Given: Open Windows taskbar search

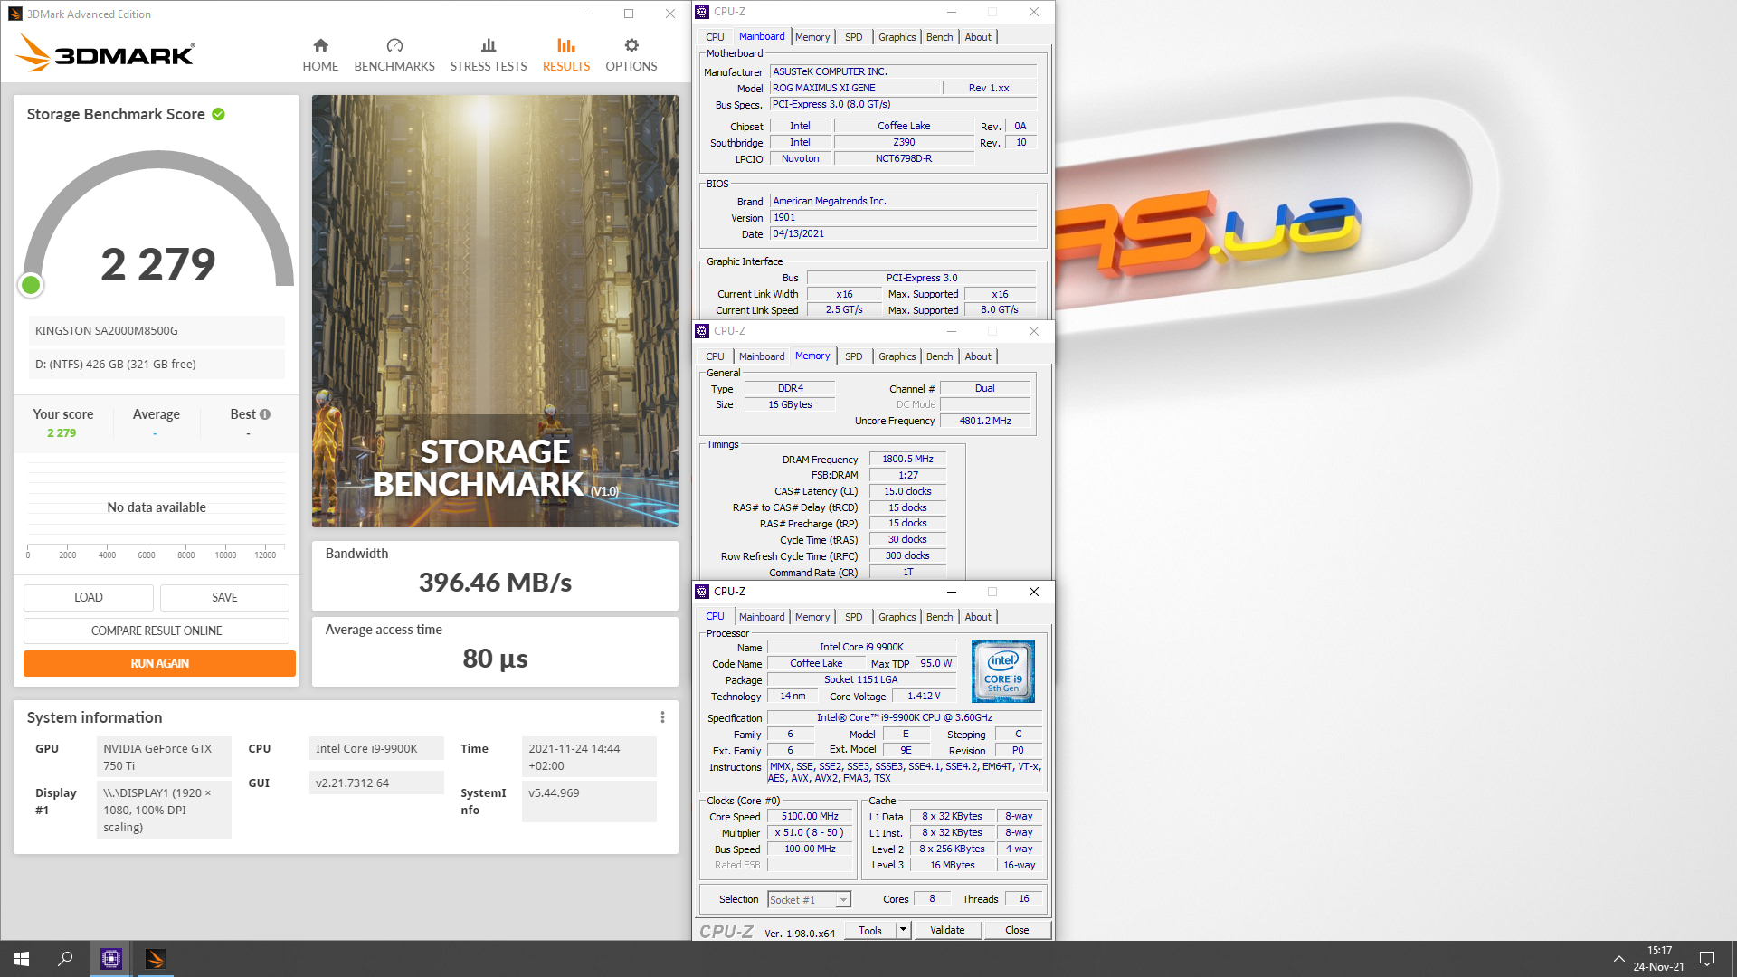Looking at the screenshot, I should pyautogui.click(x=65, y=959).
